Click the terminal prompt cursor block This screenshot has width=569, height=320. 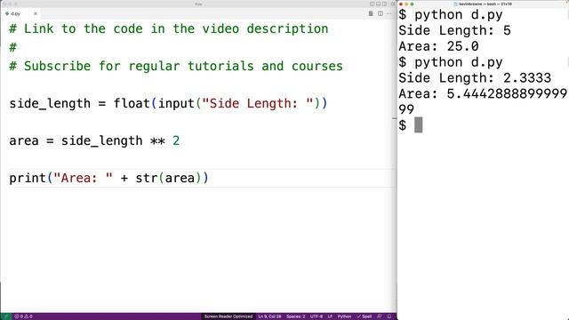pos(419,125)
